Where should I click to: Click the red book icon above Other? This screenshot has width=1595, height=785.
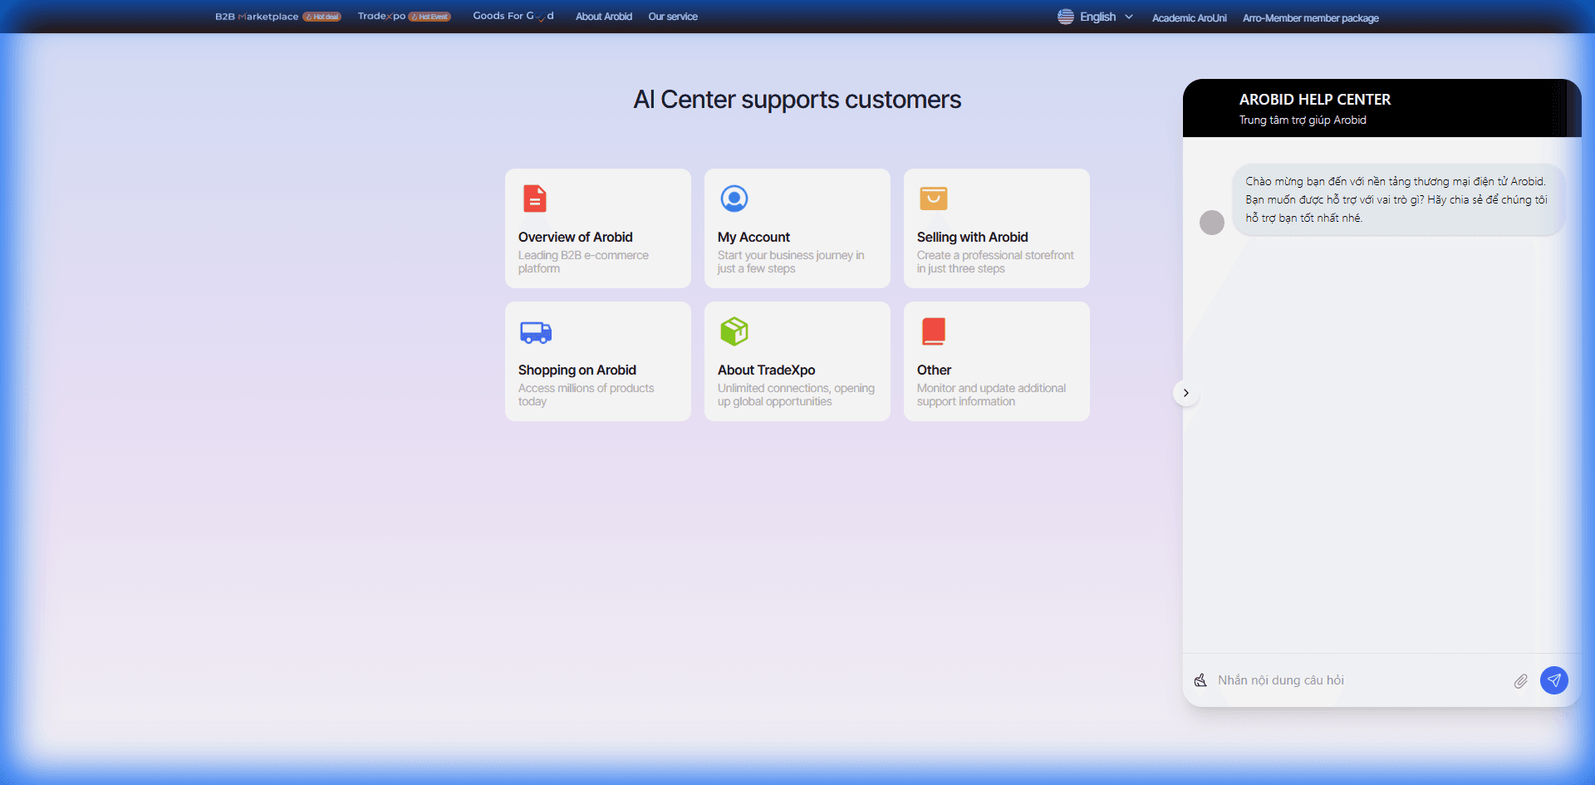pos(933,331)
